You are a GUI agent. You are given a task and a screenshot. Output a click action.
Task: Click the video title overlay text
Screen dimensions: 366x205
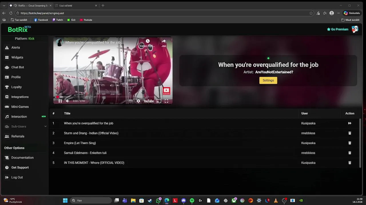pos(93,42)
